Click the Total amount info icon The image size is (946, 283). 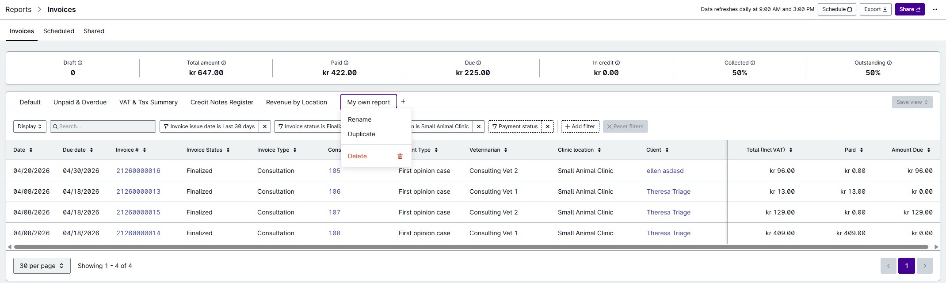click(x=224, y=63)
